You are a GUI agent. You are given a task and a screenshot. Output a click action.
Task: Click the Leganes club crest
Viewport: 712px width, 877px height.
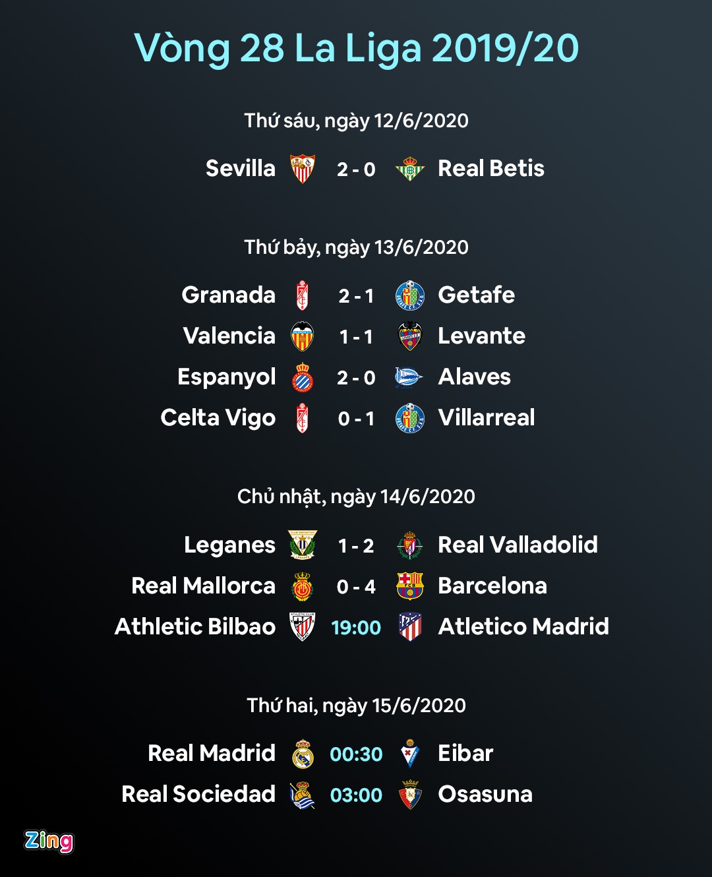303,545
